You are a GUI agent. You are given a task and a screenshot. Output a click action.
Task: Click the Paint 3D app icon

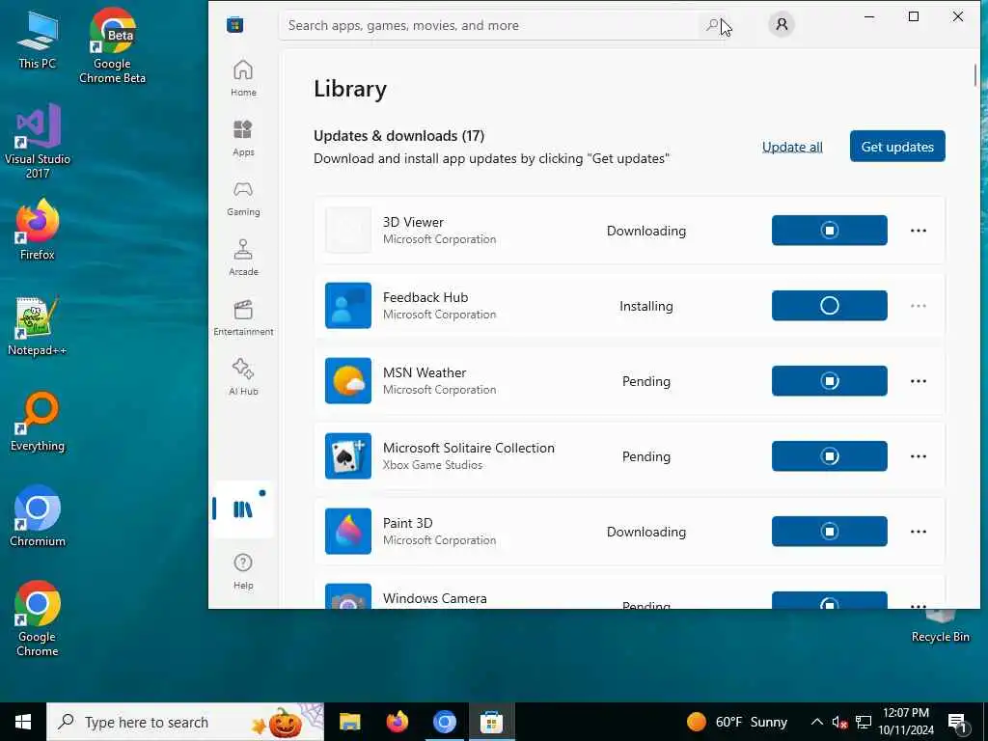[347, 532]
